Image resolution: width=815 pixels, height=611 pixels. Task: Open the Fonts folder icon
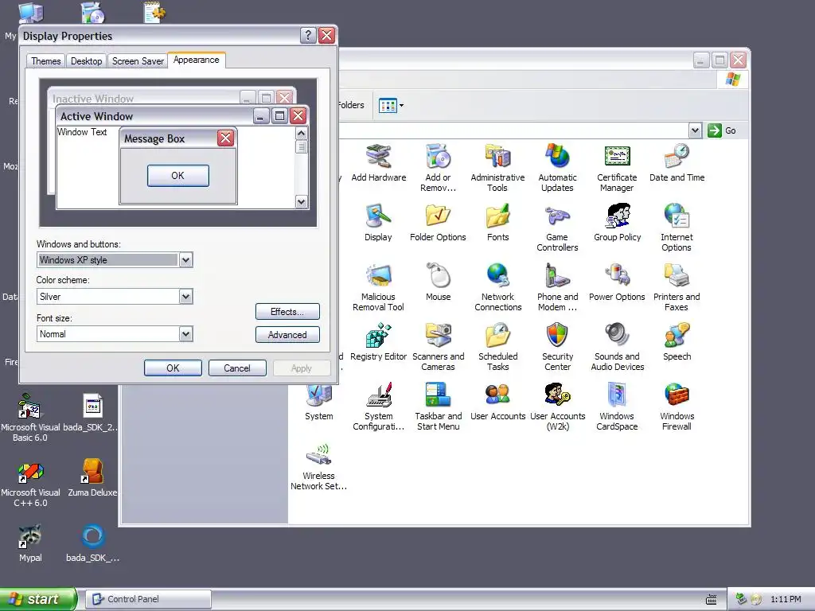tap(498, 216)
